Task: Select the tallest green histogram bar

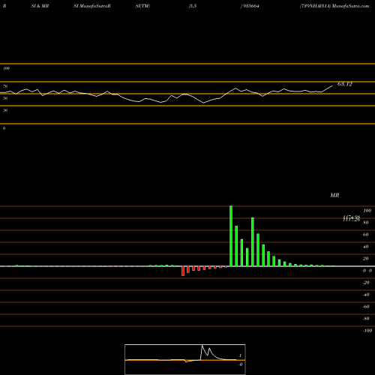Action: click(x=231, y=236)
